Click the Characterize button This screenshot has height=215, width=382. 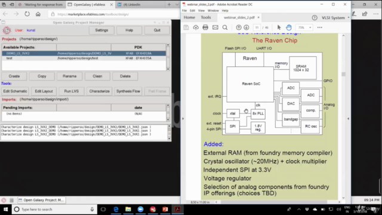pyautogui.click(x=100, y=91)
